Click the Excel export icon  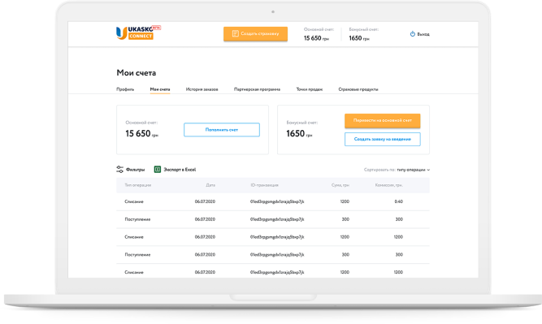158,169
